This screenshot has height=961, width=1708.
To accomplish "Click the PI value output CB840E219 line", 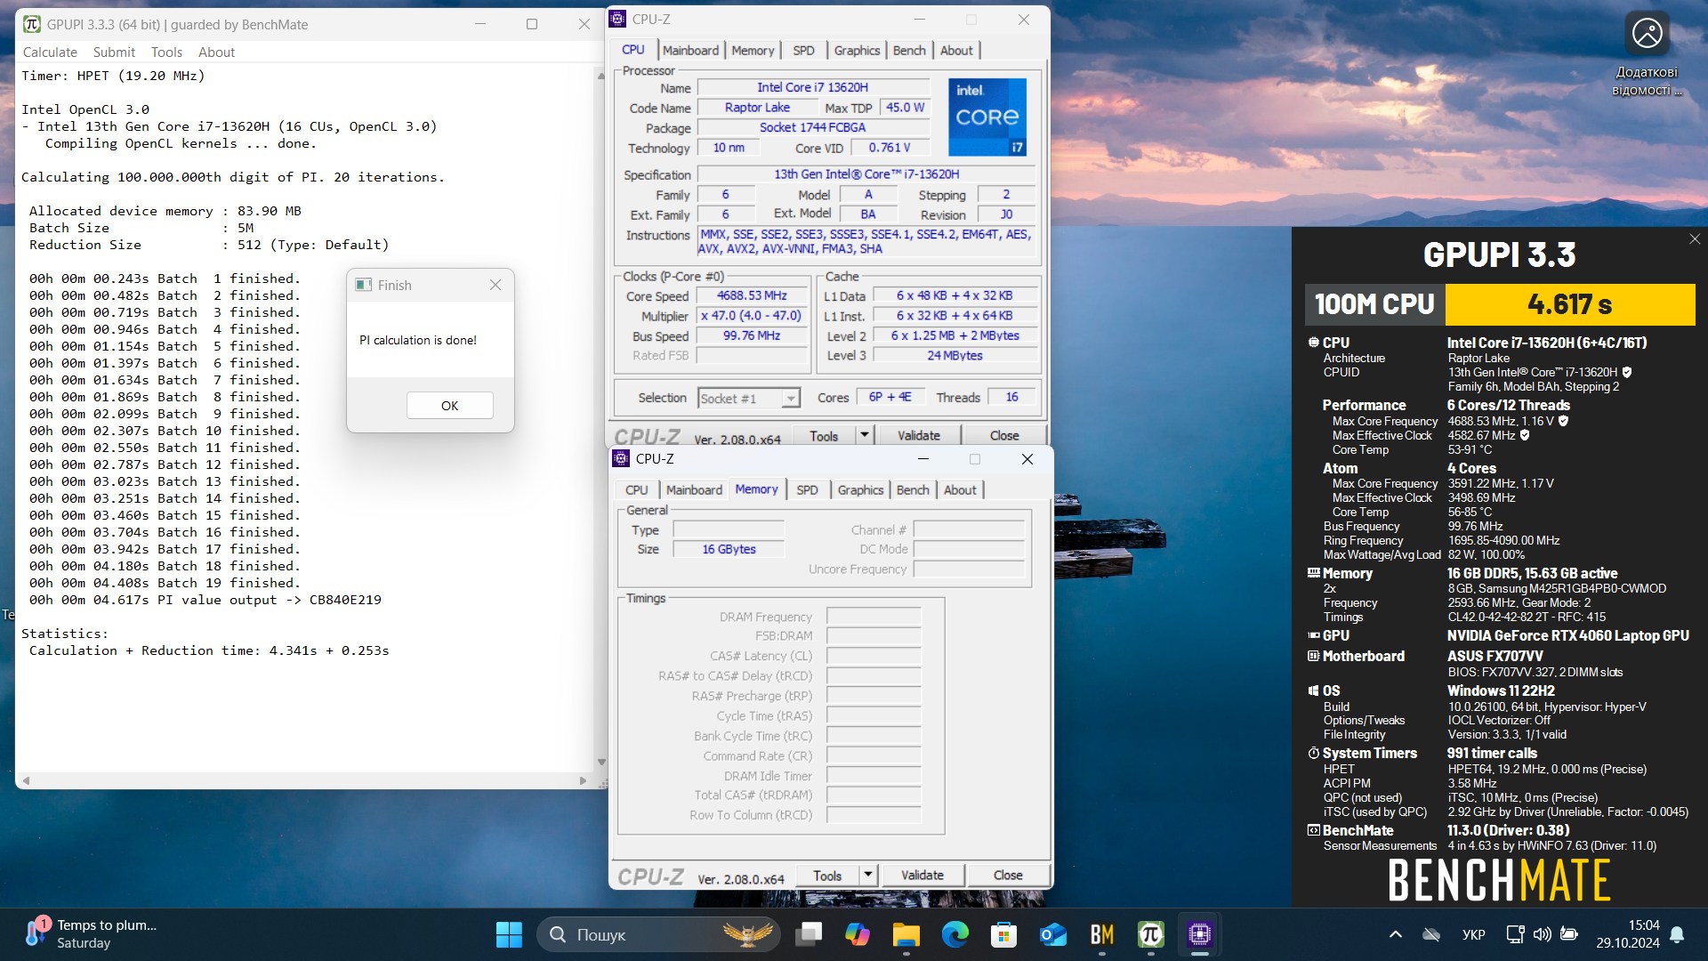I will [205, 600].
